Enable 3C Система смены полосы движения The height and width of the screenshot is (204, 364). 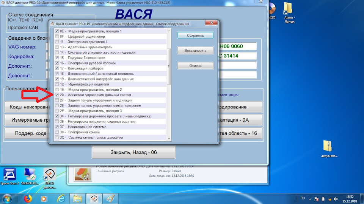coord(57,138)
